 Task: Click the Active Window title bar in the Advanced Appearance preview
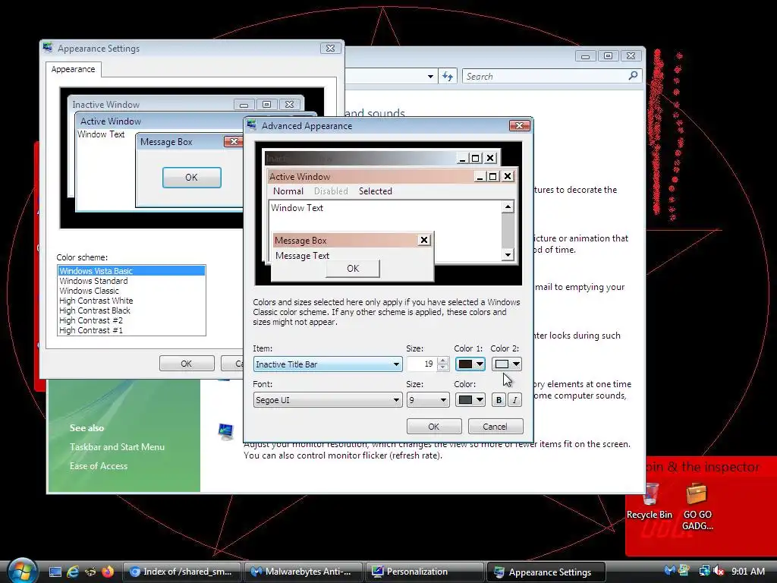click(x=370, y=176)
